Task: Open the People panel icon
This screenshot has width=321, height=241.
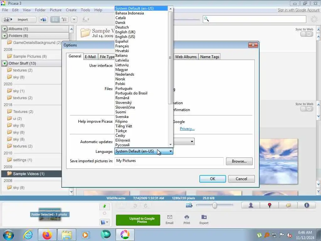Action: pyautogui.click(x=251, y=205)
